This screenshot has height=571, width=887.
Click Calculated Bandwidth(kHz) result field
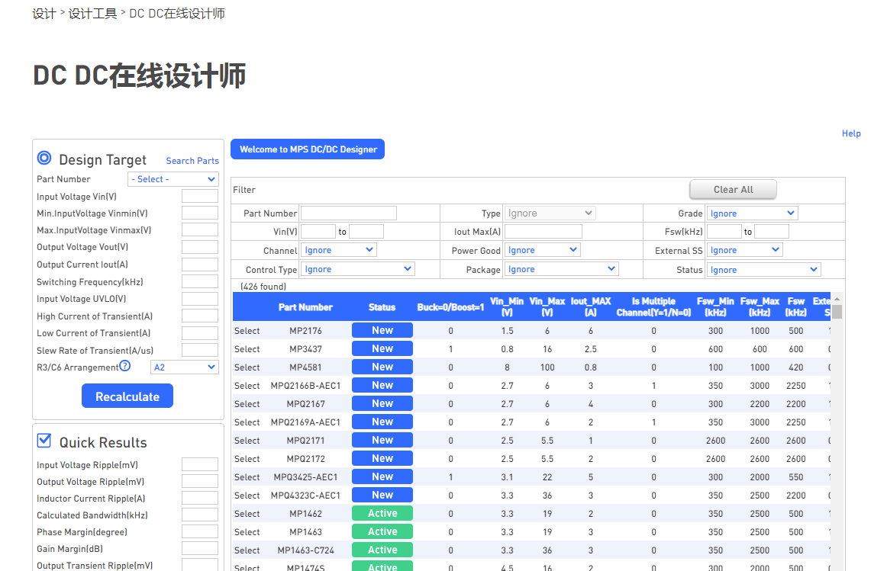(200, 515)
